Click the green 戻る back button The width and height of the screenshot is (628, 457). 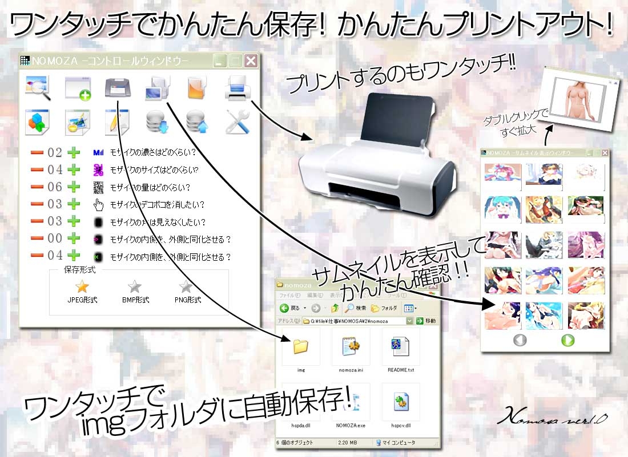(x=289, y=308)
